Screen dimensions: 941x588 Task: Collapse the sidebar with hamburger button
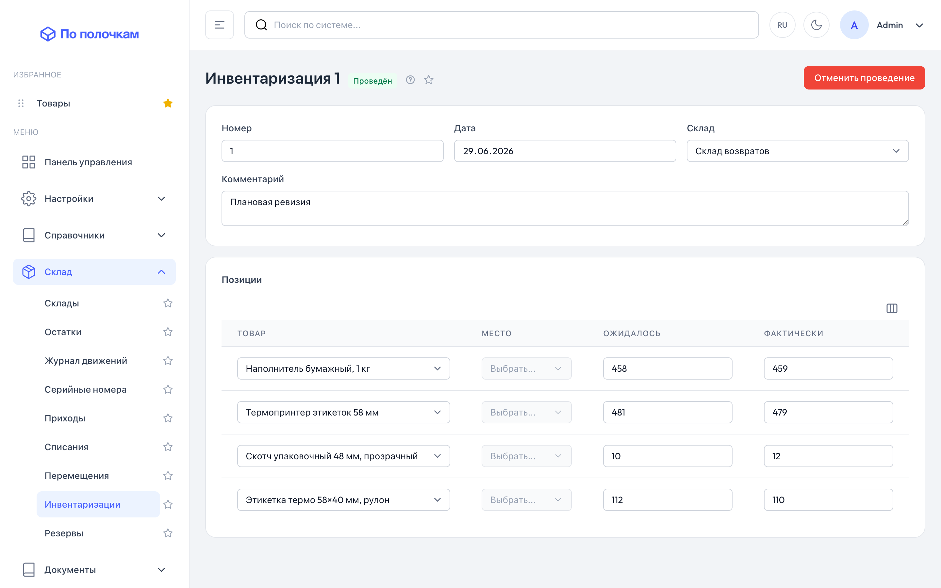pos(219,25)
